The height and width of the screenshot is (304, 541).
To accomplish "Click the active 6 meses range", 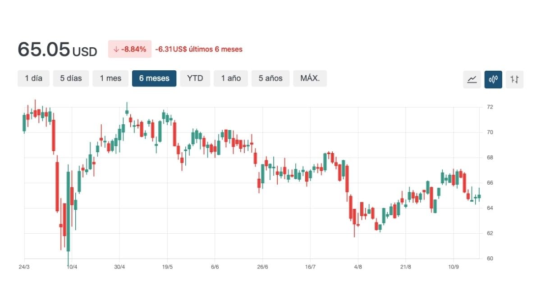I will click(x=154, y=78).
